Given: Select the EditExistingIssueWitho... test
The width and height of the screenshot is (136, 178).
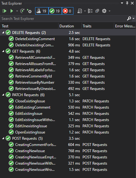Looking at the screenshot, I should click(68, 120).
